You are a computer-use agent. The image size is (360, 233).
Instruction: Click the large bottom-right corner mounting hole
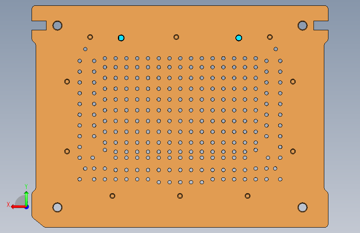point(303,207)
